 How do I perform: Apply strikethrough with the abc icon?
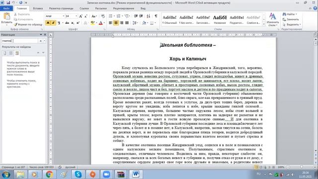click(x=67, y=23)
